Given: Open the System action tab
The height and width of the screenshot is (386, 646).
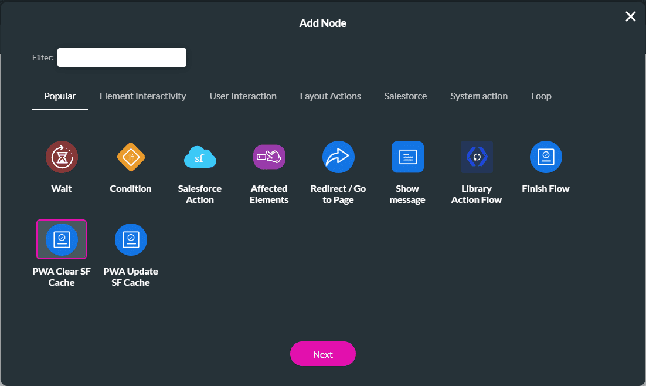Looking at the screenshot, I should click(x=478, y=96).
